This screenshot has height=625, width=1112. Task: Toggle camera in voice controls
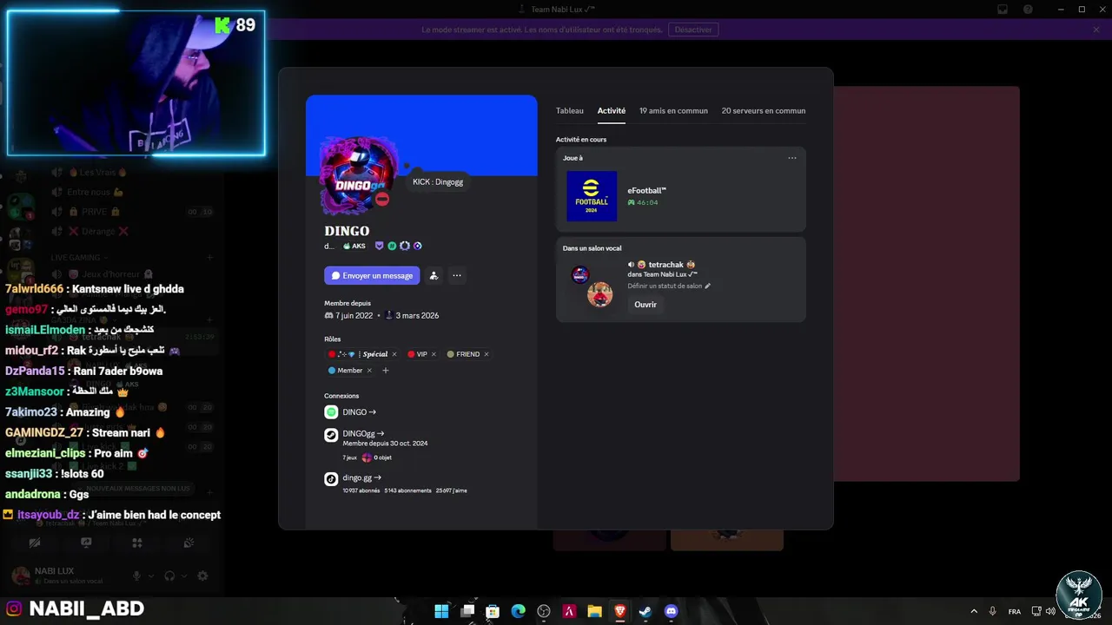pyautogui.click(x=35, y=543)
